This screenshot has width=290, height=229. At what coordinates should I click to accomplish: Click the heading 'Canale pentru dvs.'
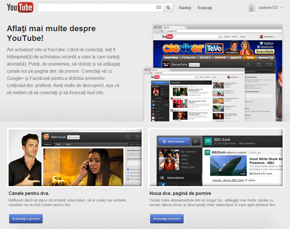click(x=29, y=193)
